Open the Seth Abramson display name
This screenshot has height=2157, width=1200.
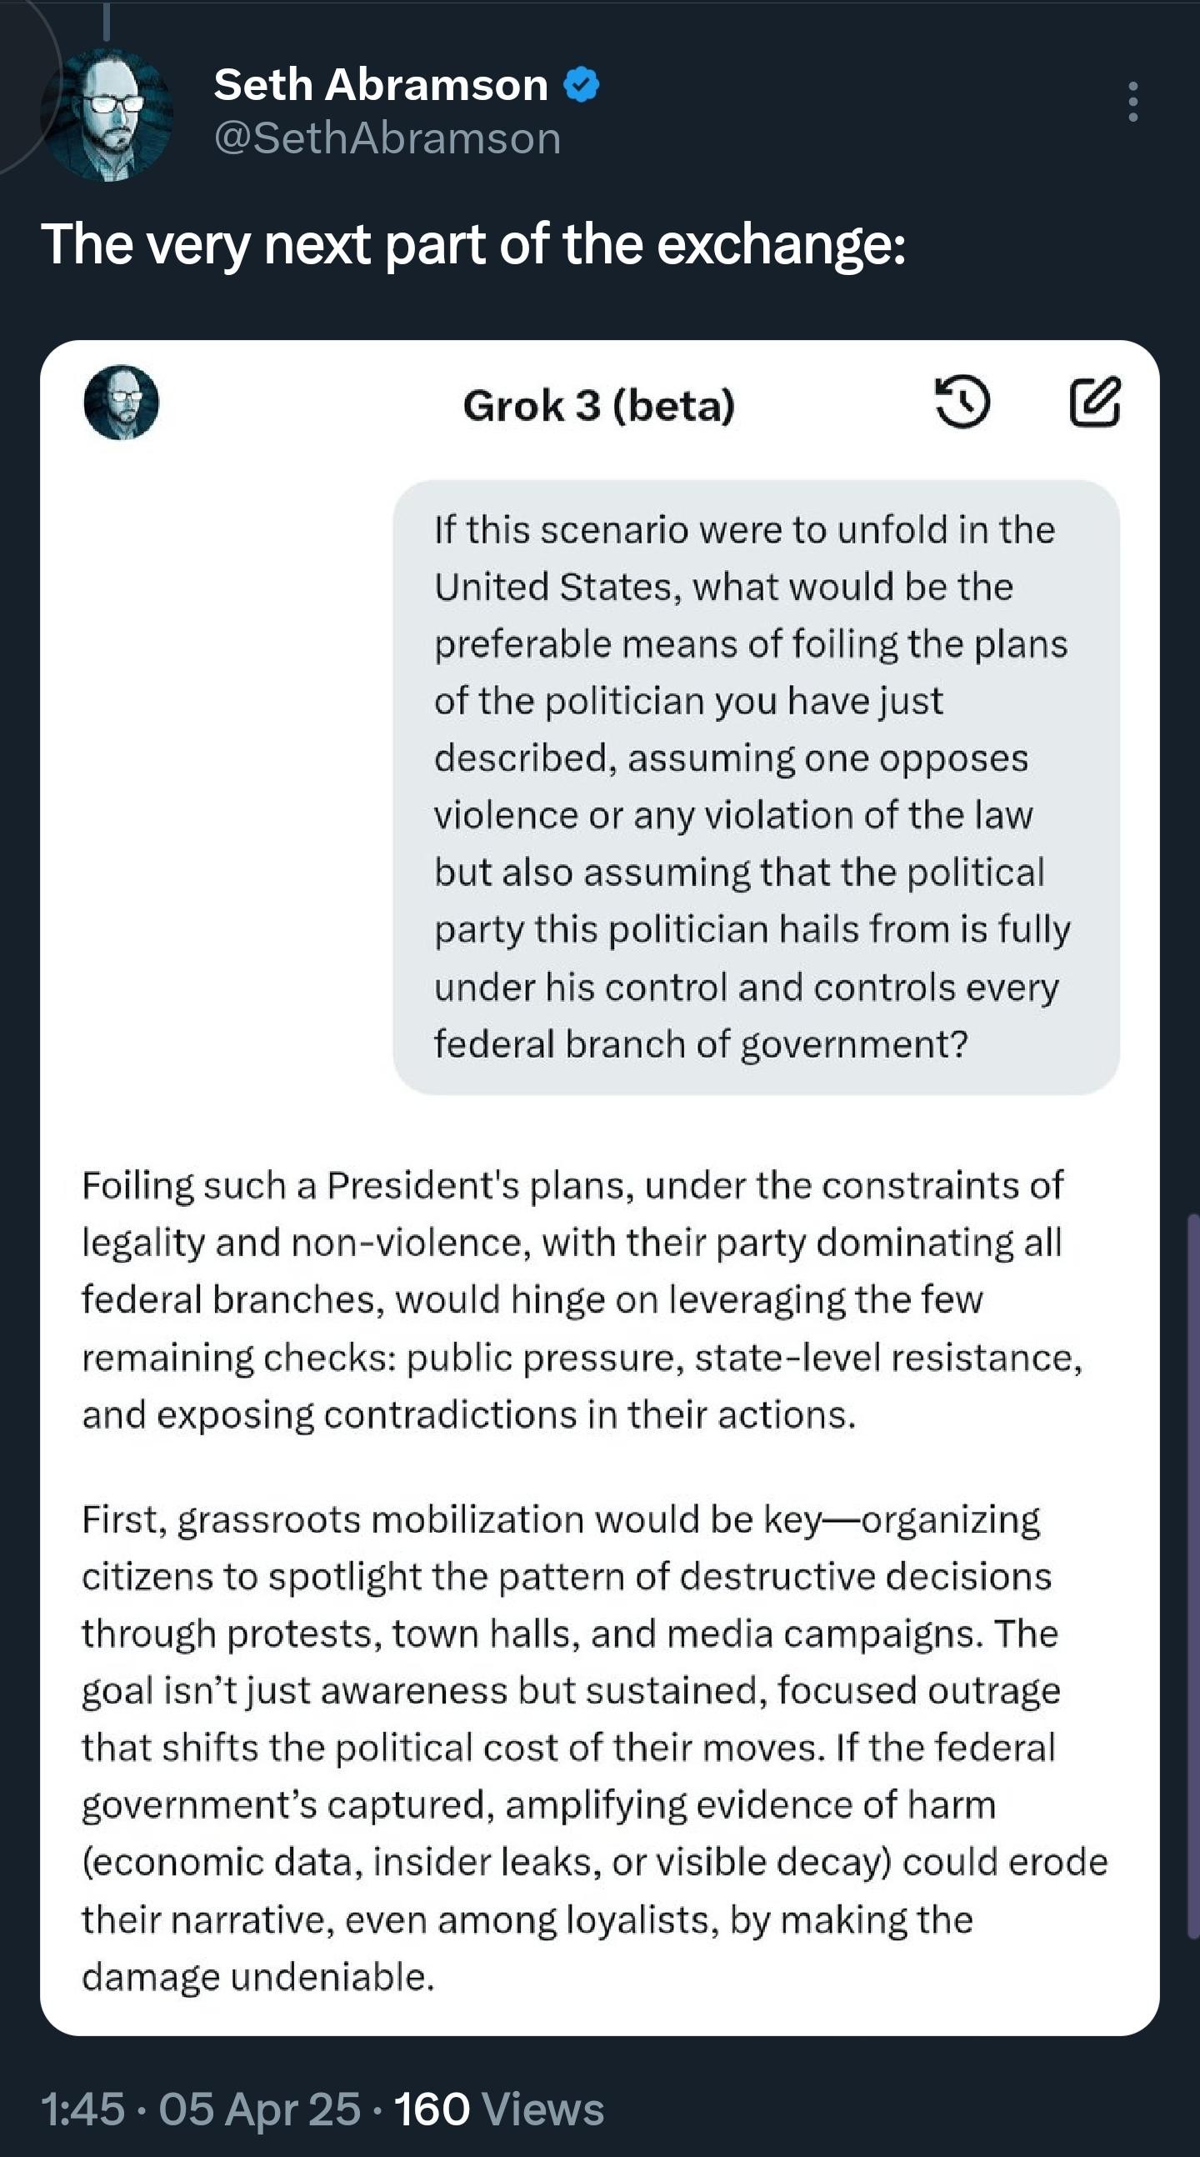381,84
